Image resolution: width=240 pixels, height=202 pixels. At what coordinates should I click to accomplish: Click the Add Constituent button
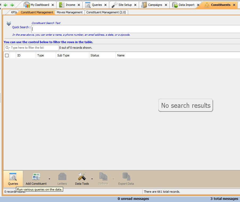coord(36,179)
